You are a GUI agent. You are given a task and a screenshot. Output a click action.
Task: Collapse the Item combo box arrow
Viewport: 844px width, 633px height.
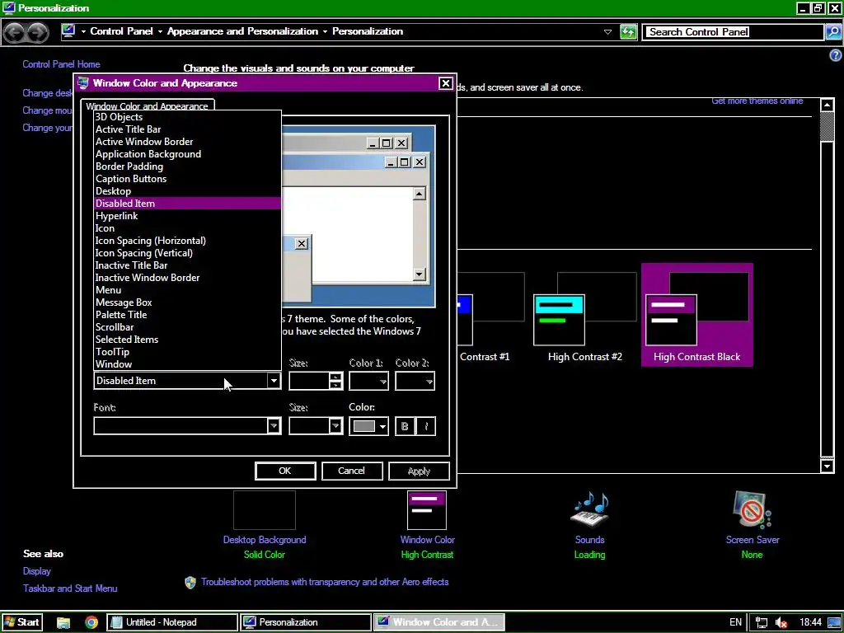point(274,381)
